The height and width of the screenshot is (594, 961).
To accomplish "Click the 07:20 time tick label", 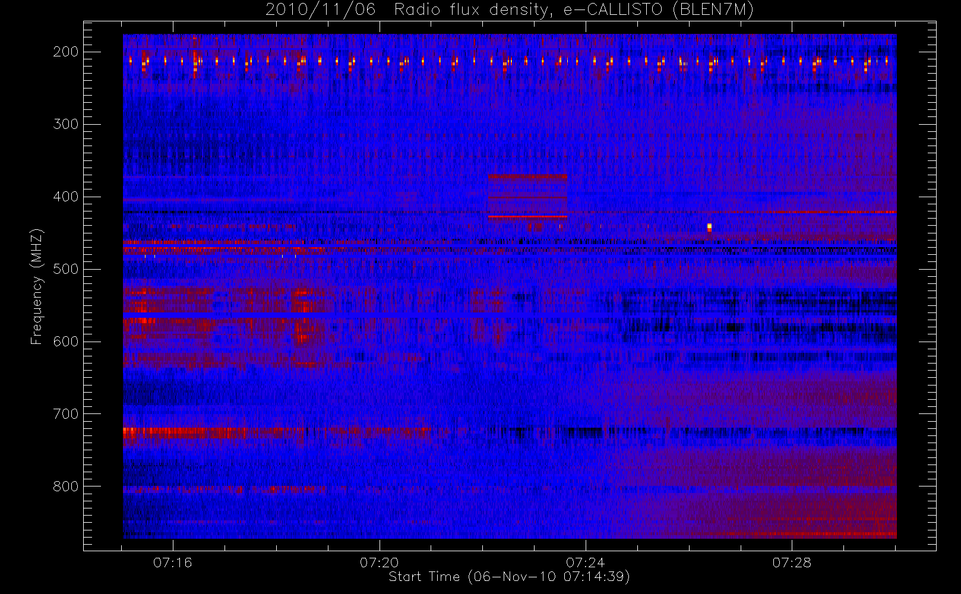I will (x=380, y=562).
